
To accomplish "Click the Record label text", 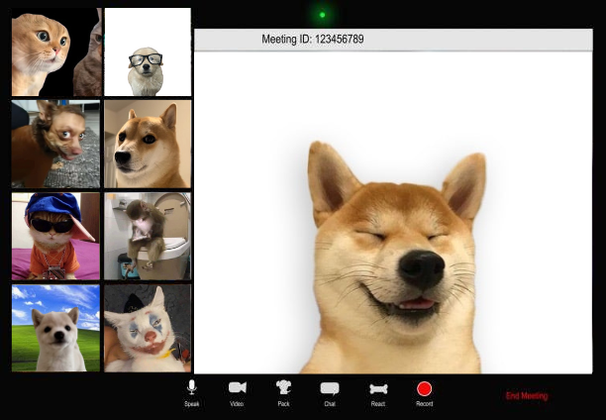I will click(x=424, y=404).
